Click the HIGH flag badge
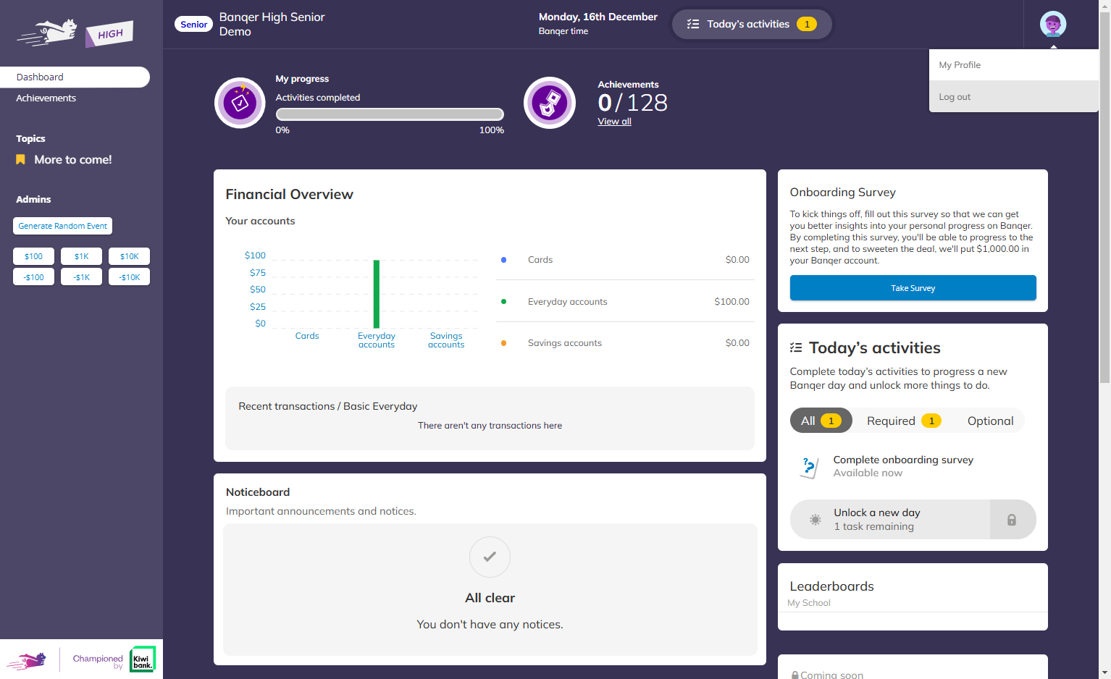This screenshot has height=679, width=1111. pos(109,34)
